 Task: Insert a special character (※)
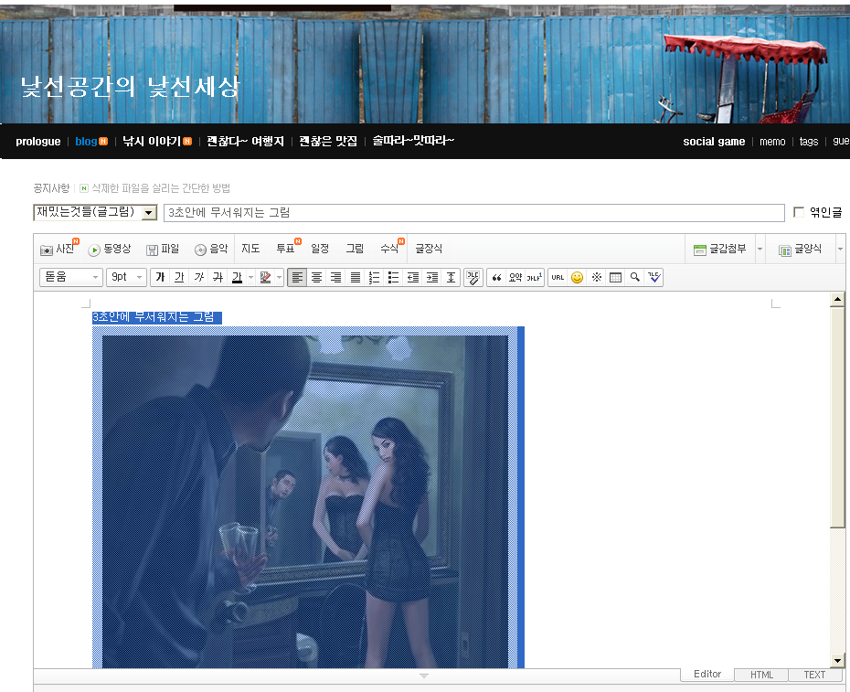click(596, 277)
